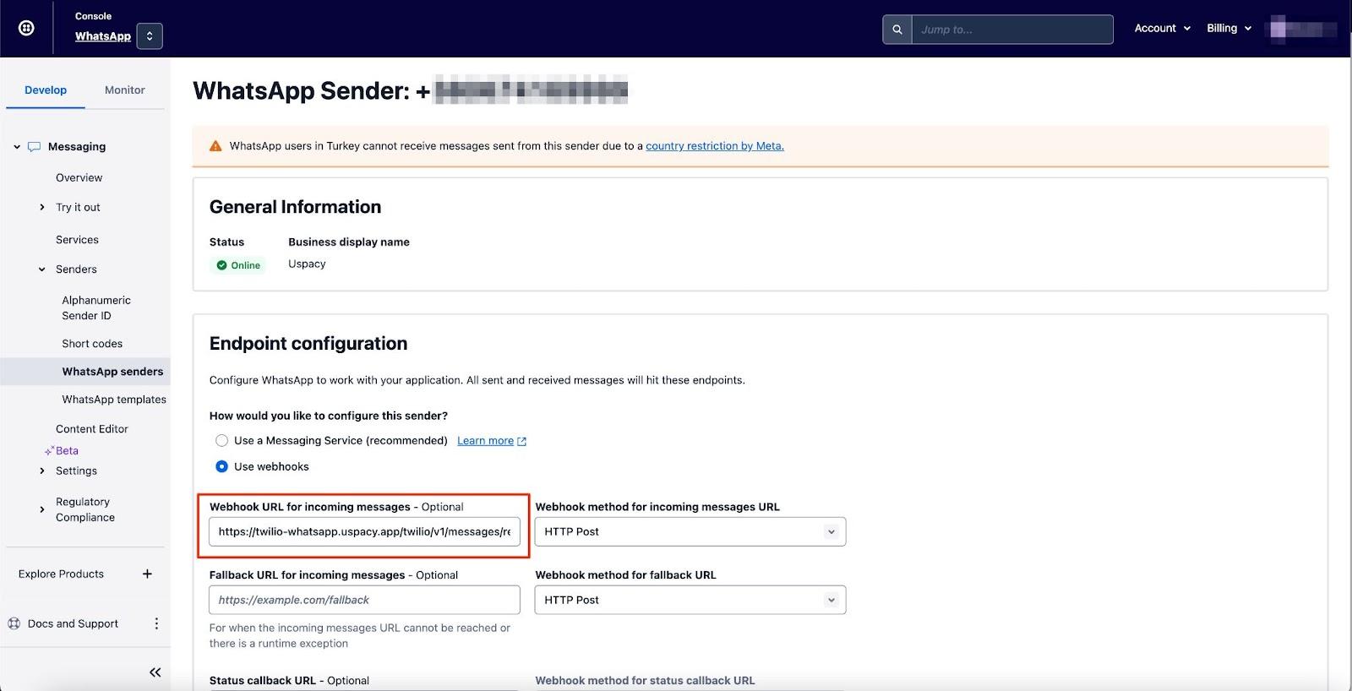
Task: Click the search magnifier icon
Action: point(897,30)
